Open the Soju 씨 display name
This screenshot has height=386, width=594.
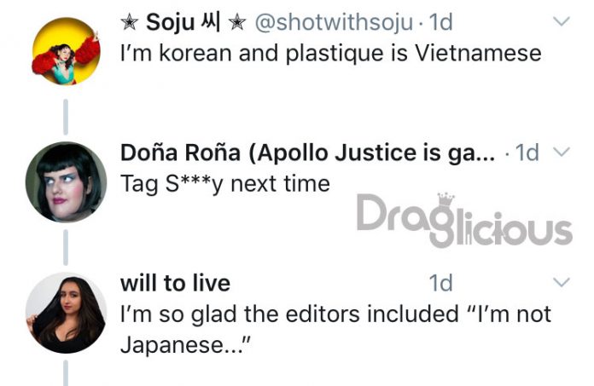(x=183, y=22)
